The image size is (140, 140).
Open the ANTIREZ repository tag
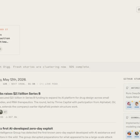(x=135, y=88)
